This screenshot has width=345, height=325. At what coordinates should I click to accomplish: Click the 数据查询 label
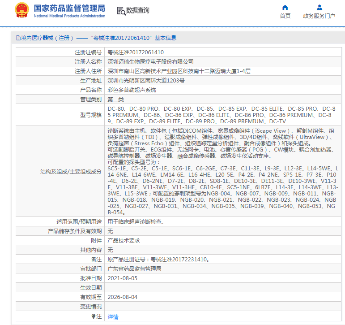point(138,10)
